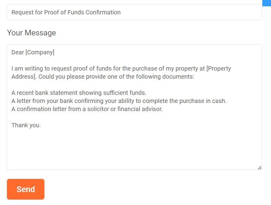Click the blue element at top right corner

(266, 3)
